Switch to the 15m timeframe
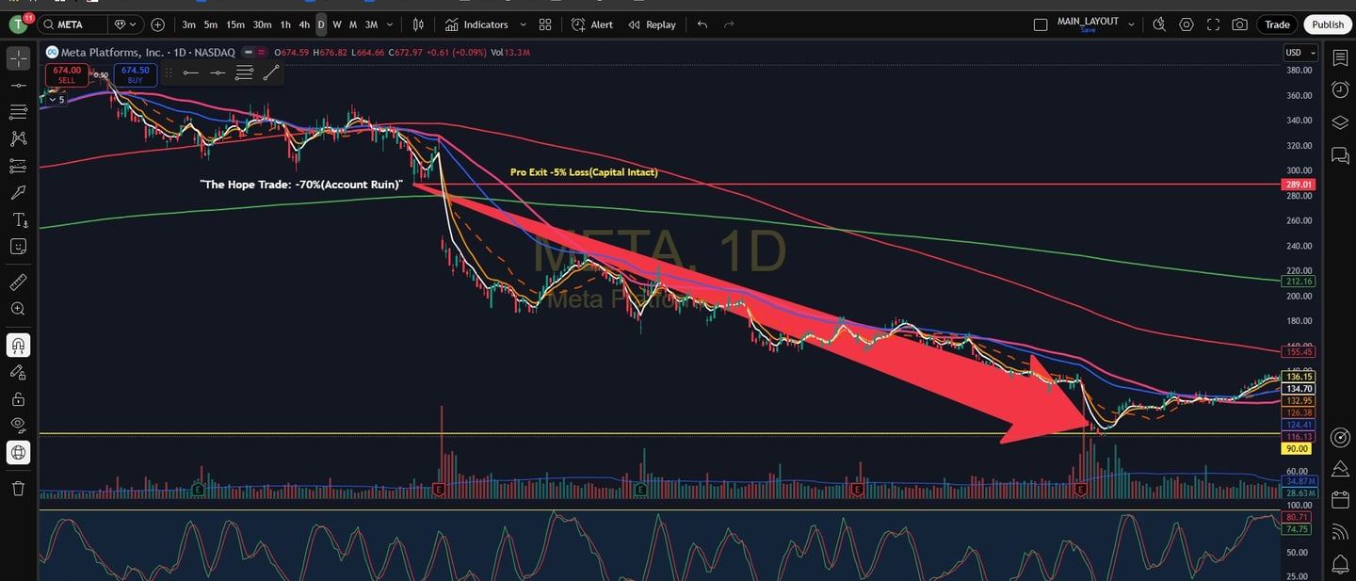 click(x=234, y=24)
